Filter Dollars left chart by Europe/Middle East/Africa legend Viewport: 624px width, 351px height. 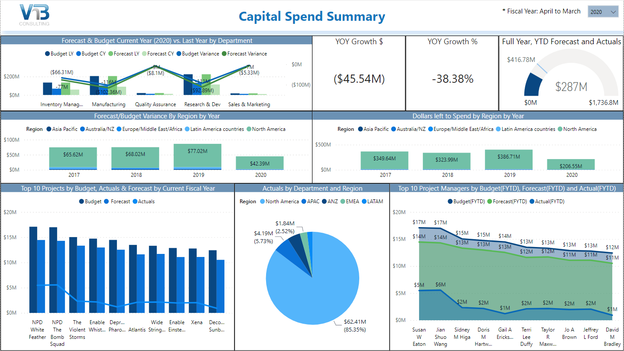(461, 129)
